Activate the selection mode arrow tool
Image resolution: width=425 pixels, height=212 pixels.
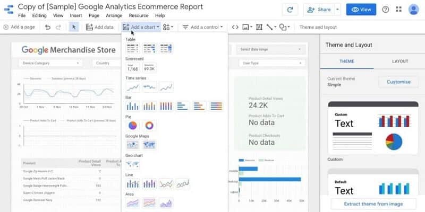(74, 27)
